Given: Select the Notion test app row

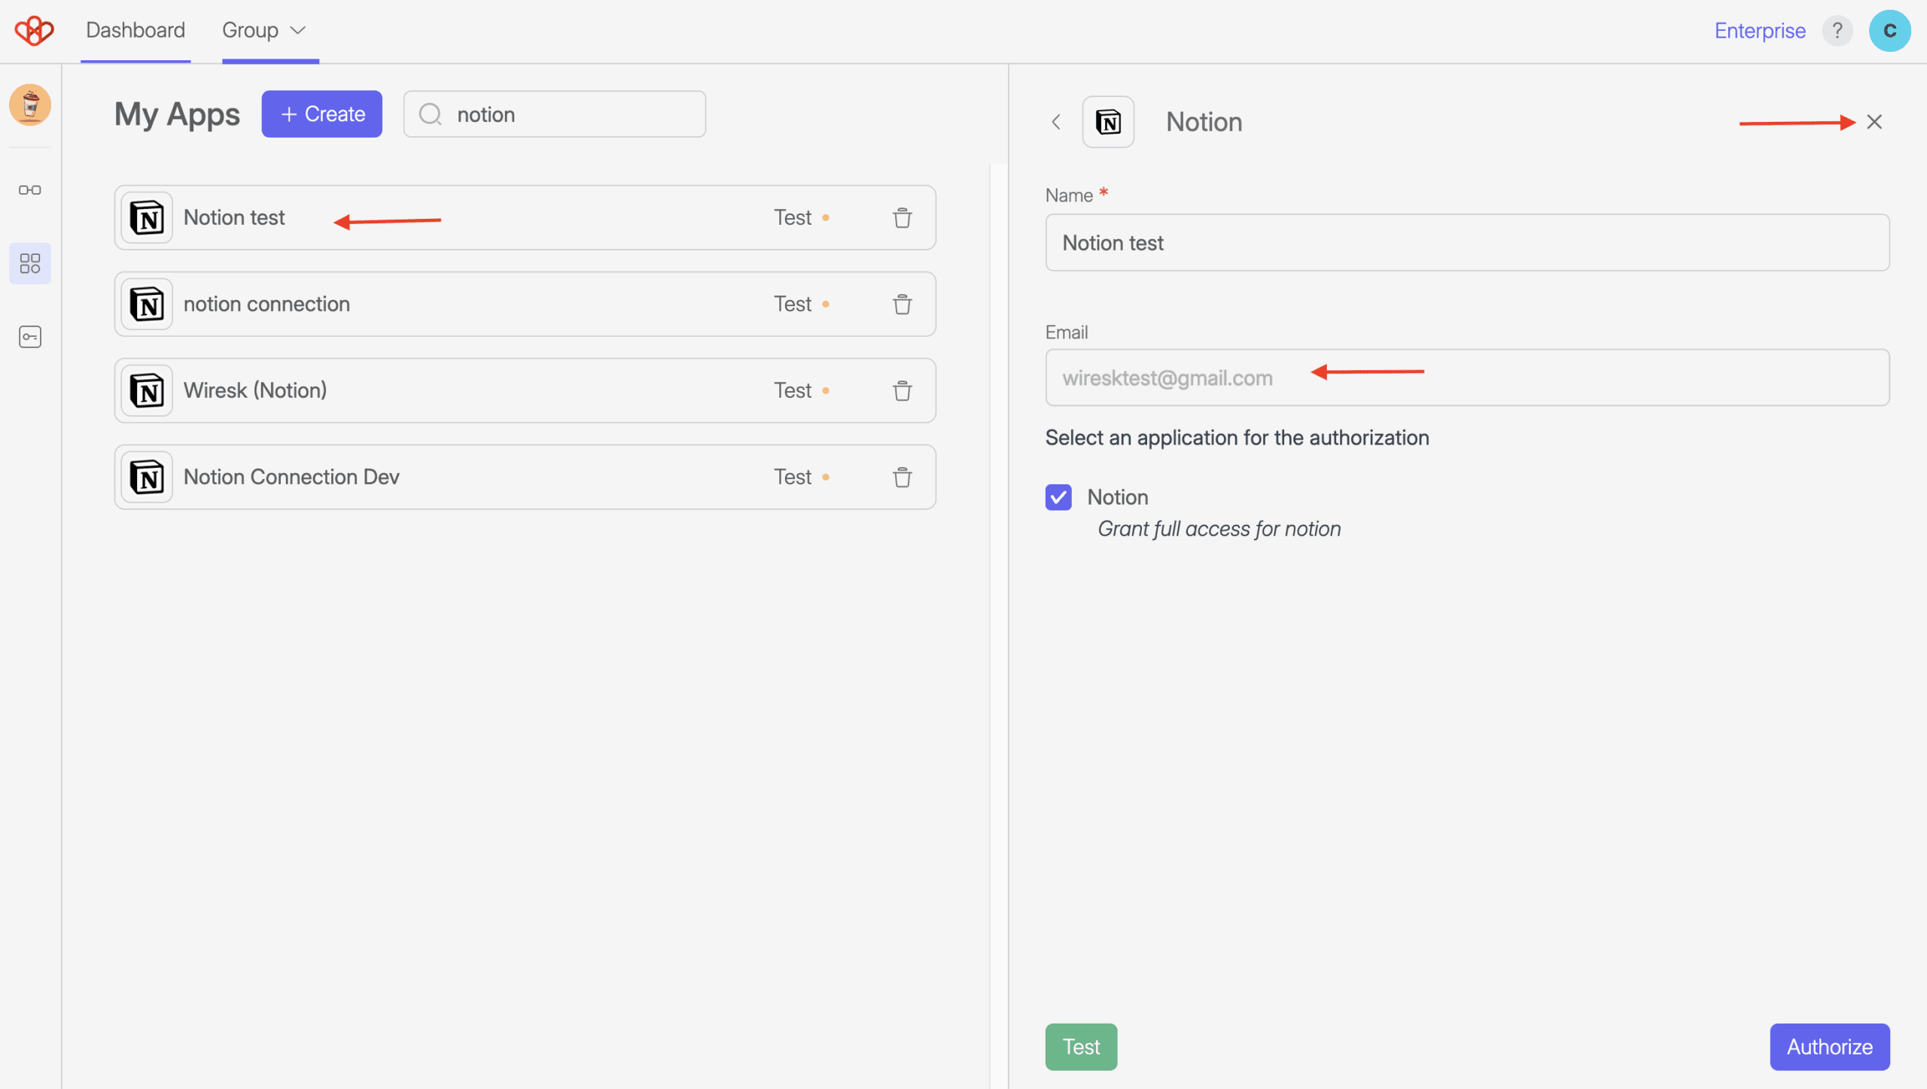Looking at the screenshot, I should [x=525, y=218].
